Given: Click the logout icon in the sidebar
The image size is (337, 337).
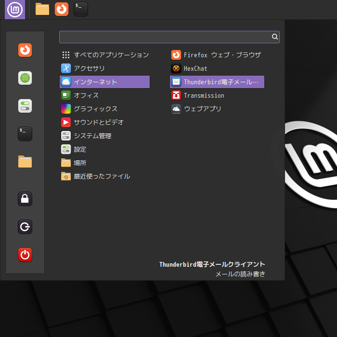Looking at the screenshot, I should (x=25, y=227).
